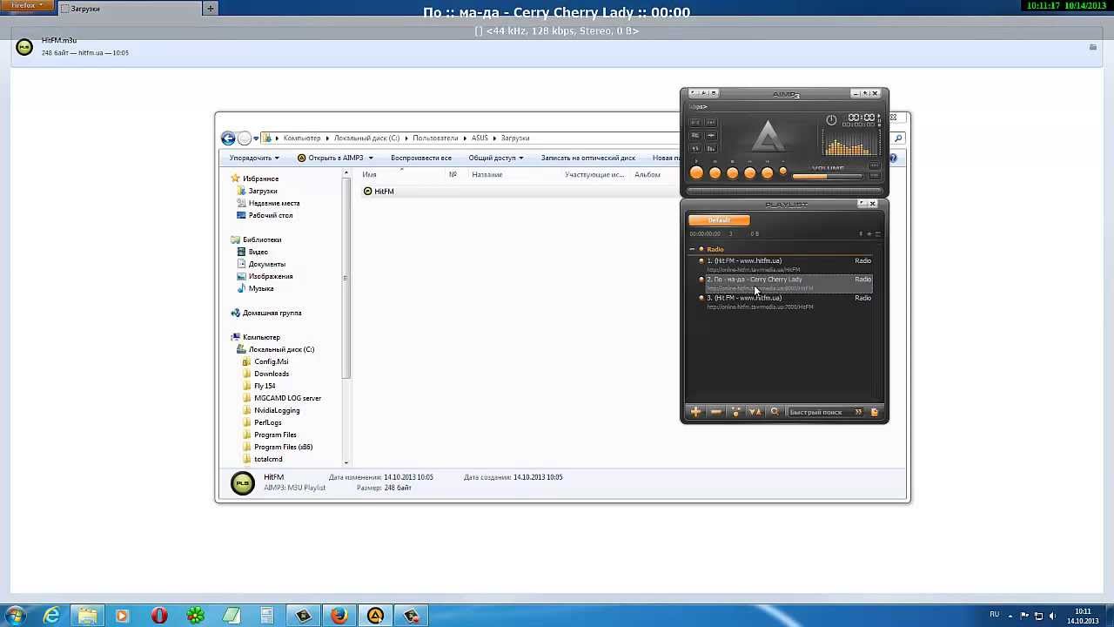Open the Downloads folder in tree
Screen dimensions: 1114x627
271,374
